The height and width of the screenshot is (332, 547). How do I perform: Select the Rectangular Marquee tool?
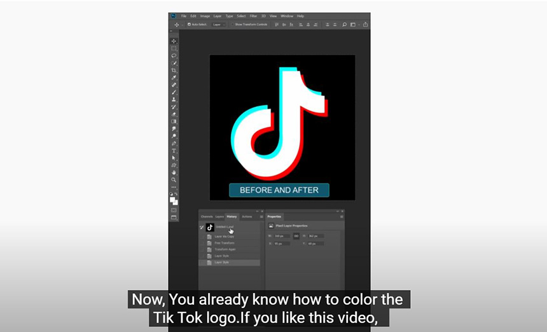[x=174, y=48]
